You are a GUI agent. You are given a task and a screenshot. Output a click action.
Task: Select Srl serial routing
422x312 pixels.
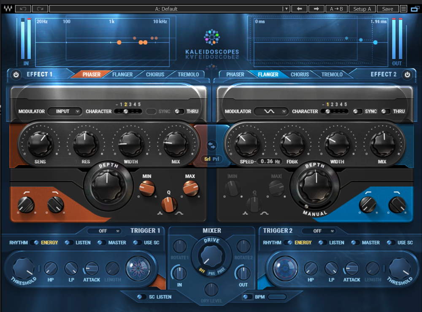pyautogui.click(x=207, y=159)
